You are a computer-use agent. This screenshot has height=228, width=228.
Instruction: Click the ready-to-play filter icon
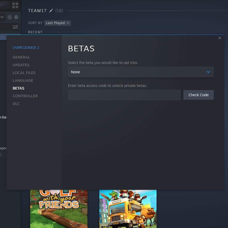pos(16,17)
